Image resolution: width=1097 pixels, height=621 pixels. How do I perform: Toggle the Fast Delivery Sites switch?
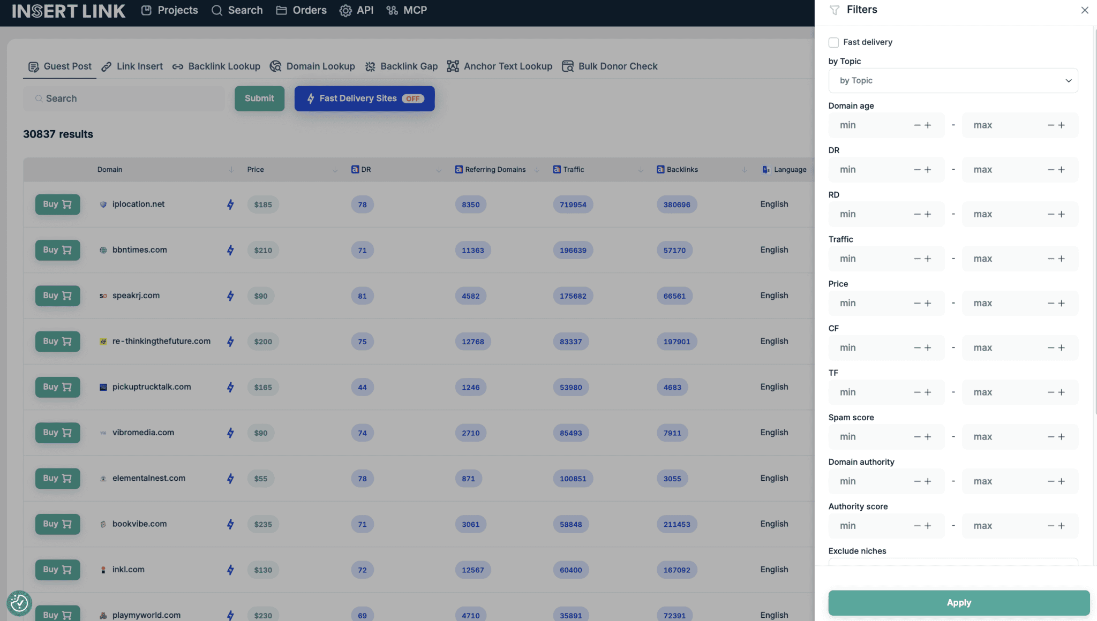pyautogui.click(x=364, y=99)
